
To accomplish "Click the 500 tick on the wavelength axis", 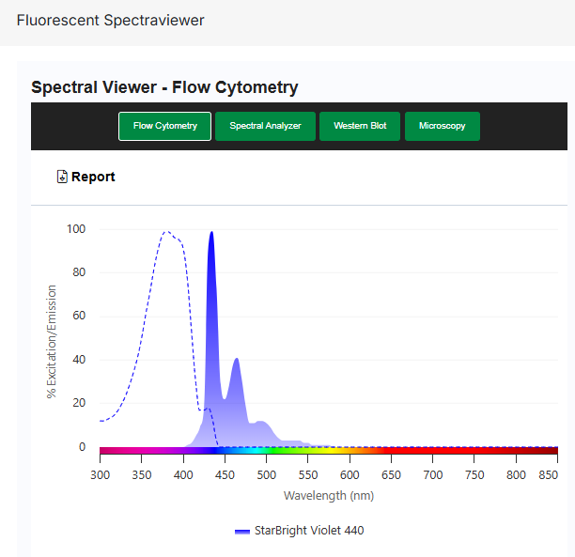I will pyautogui.click(x=266, y=476).
